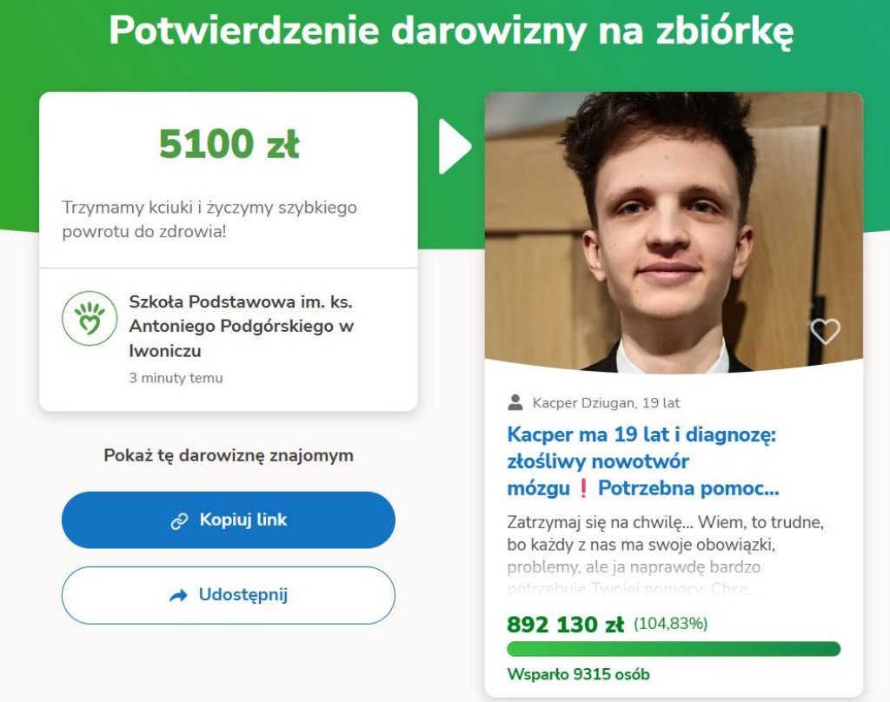Click the 892 130 zł collected total
This screenshot has width=890, height=702.
[565, 624]
